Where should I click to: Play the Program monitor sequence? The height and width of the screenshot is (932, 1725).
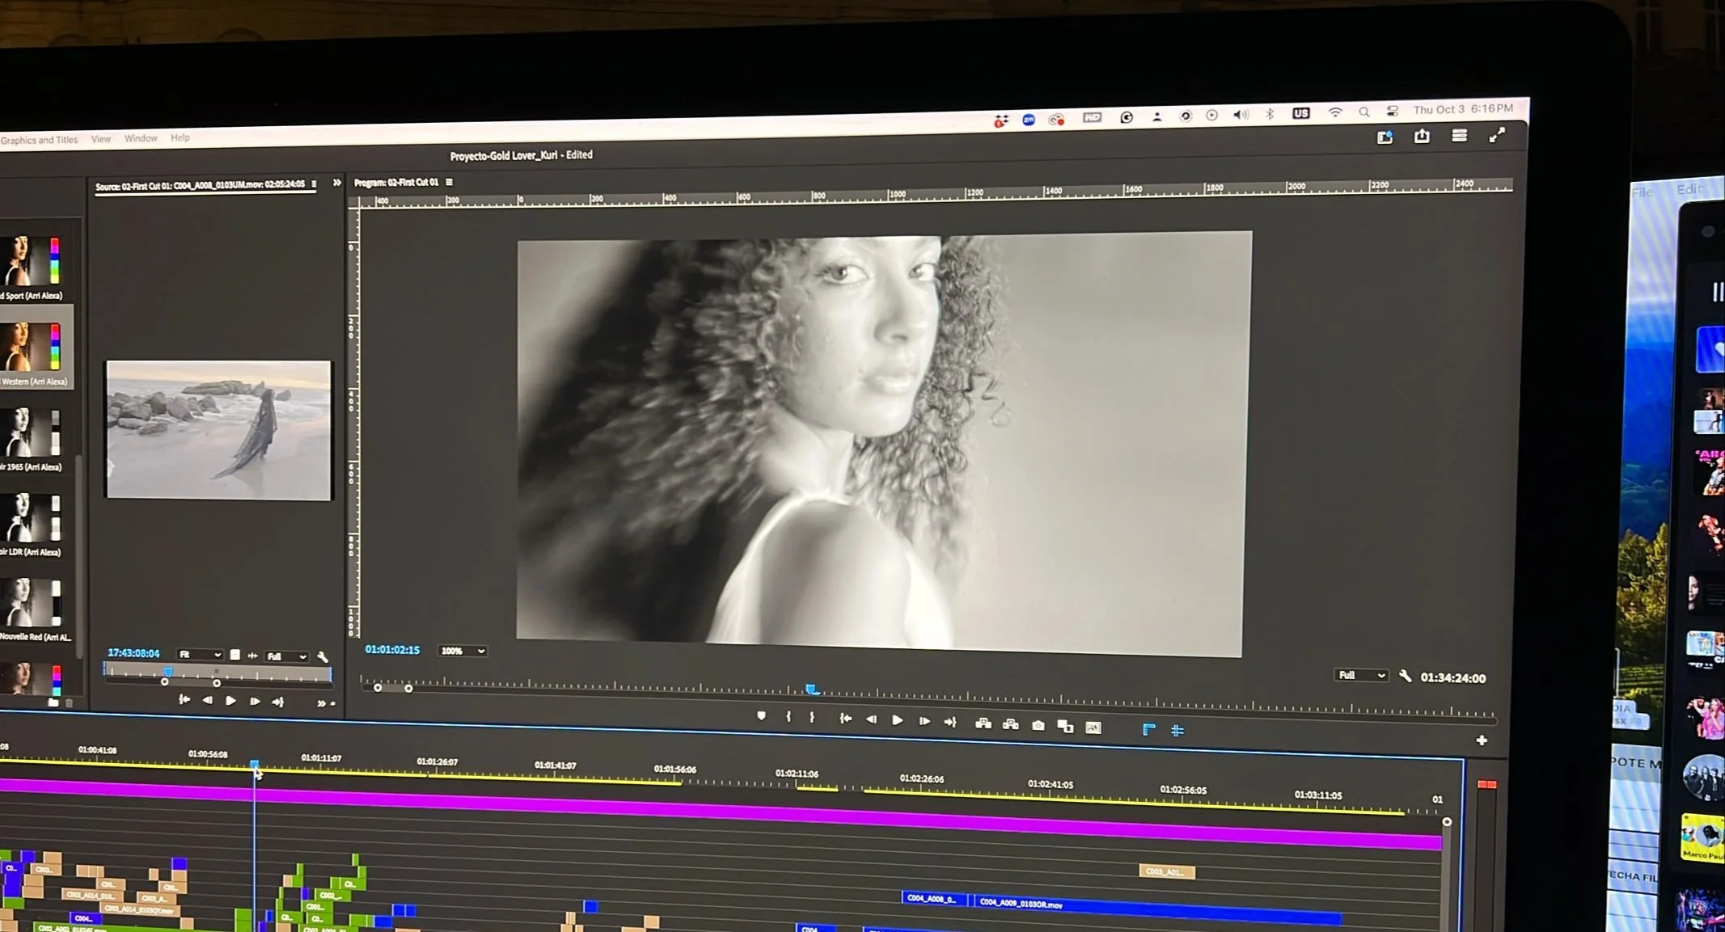click(898, 720)
